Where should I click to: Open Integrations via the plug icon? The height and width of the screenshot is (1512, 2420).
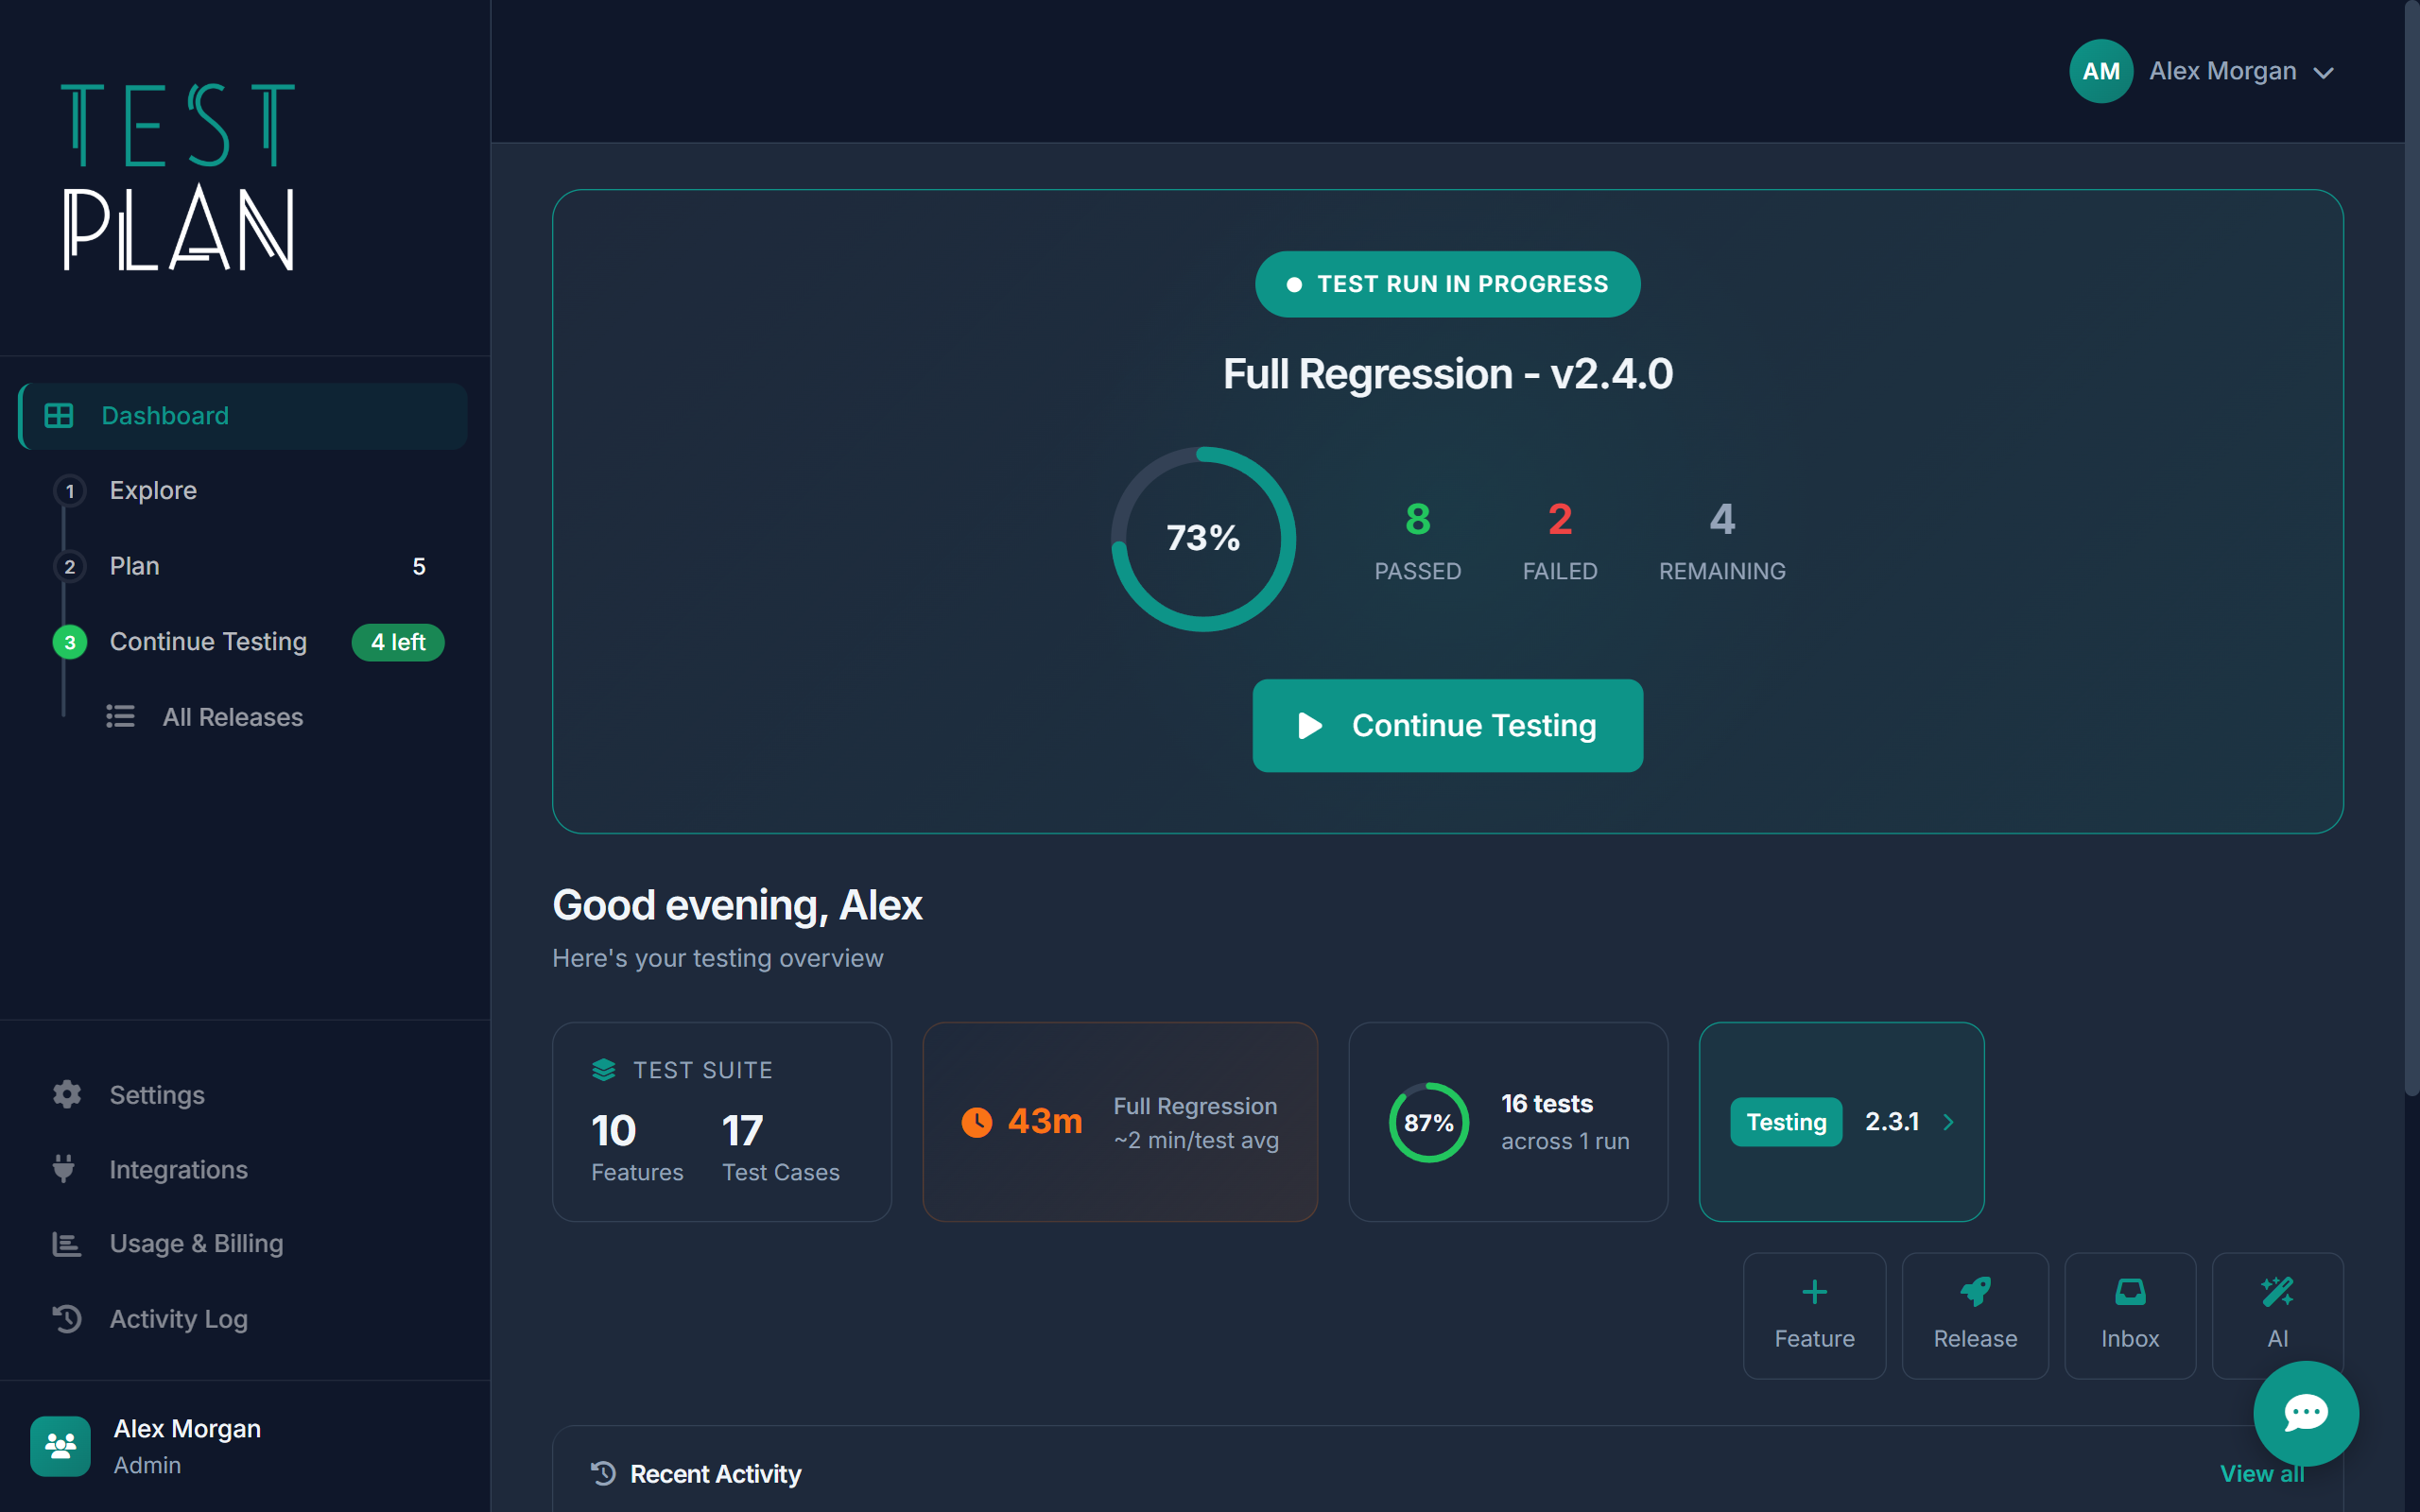(66, 1169)
